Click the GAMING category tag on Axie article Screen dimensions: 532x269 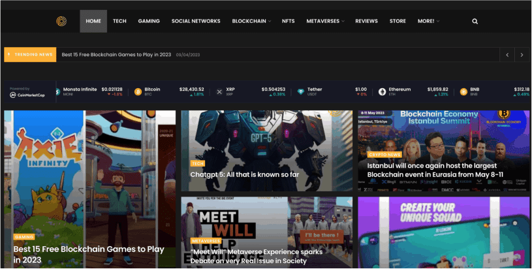coord(24,237)
